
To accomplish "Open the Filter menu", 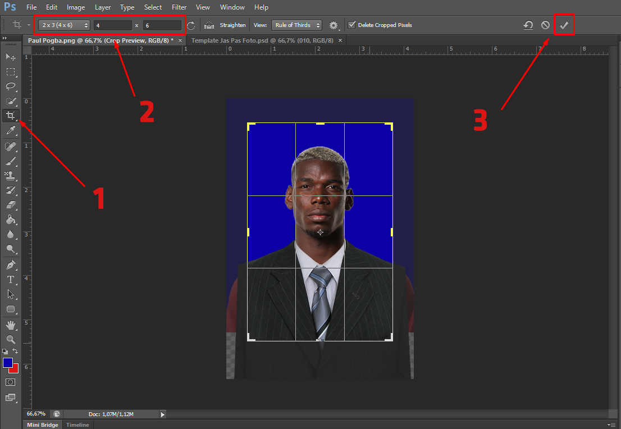I will pyautogui.click(x=179, y=7).
